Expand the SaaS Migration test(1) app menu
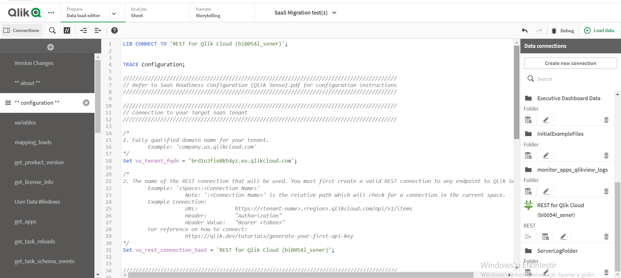This screenshot has height=278, width=621. click(334, 13)
